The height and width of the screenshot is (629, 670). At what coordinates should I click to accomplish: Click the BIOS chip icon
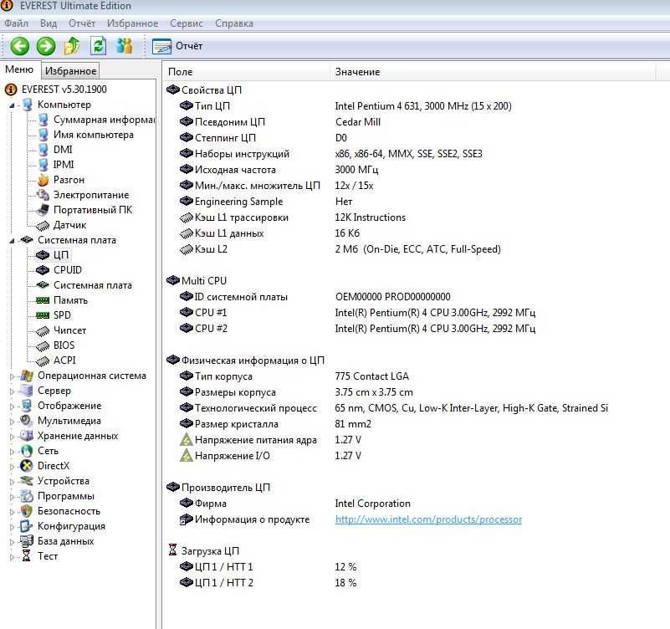(x=43, y=345)
